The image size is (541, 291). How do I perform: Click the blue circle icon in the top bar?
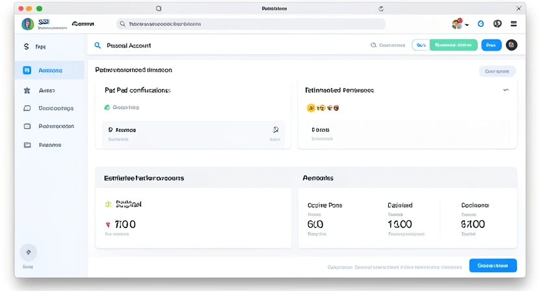pyautogui.click(x=481, y=24)
